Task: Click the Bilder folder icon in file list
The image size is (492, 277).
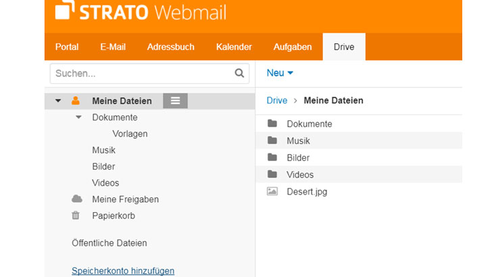Action: [272, 157]
